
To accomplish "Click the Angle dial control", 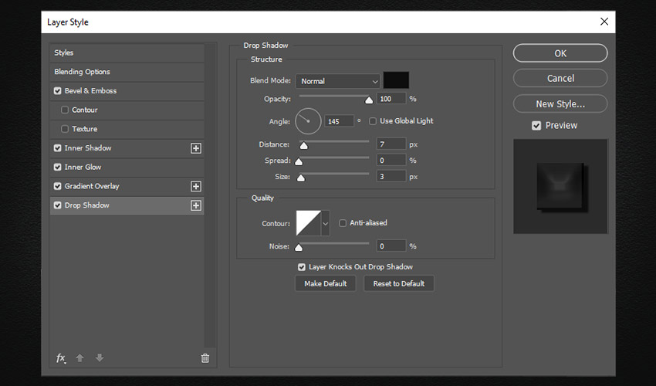I will (307, 120).
